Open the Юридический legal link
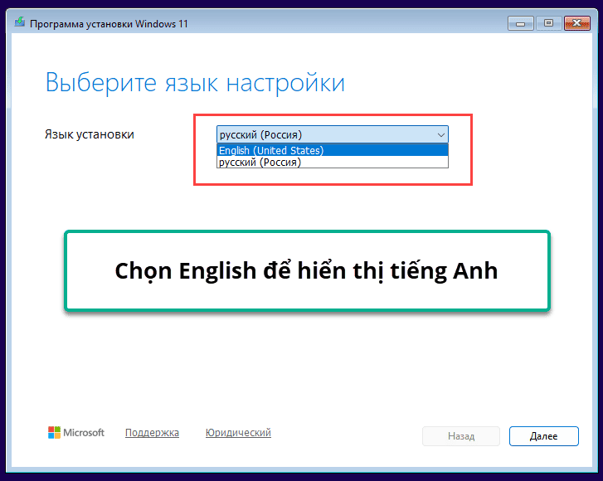The height and width of the screenshot is (481, 603). [x=238, y=433]
